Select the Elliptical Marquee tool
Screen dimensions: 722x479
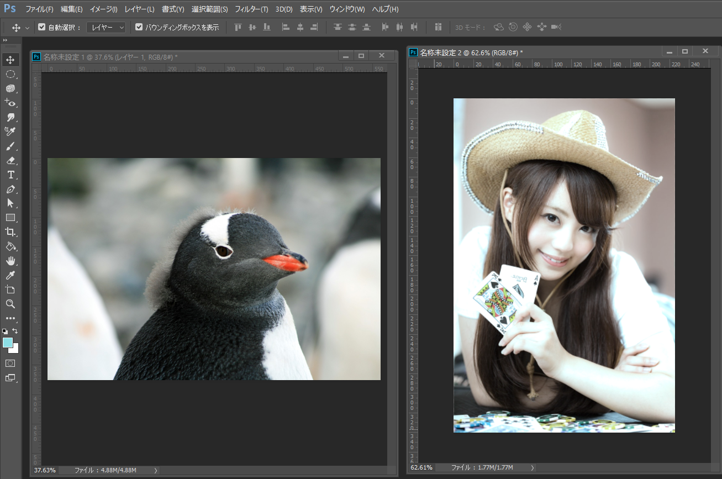click(x=10, y=74)
